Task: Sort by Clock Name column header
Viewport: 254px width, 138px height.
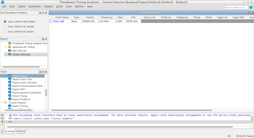Action: point(62,17)
